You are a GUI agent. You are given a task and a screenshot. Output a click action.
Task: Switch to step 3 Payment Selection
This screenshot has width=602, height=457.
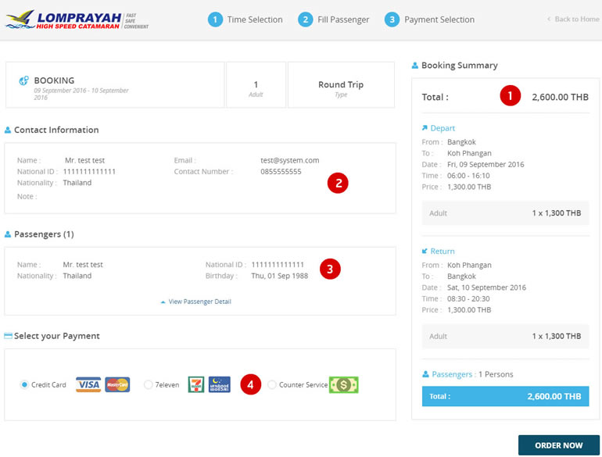(429, 20)
